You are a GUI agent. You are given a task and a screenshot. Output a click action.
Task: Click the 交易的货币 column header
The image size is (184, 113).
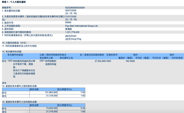112,55
